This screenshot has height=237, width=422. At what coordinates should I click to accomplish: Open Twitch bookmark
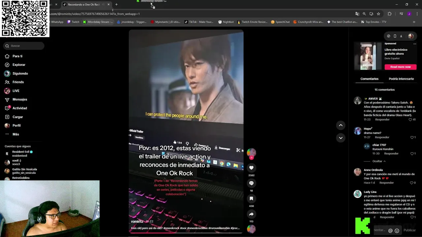73,22
